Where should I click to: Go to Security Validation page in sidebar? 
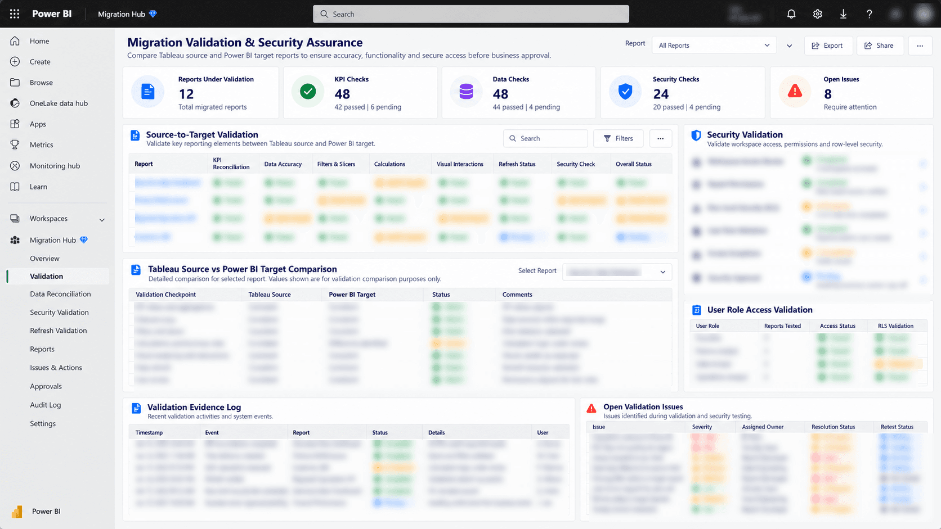pos(59,313)
